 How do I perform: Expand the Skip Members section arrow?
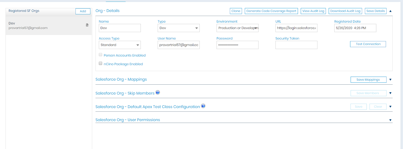tap(390, 93)
